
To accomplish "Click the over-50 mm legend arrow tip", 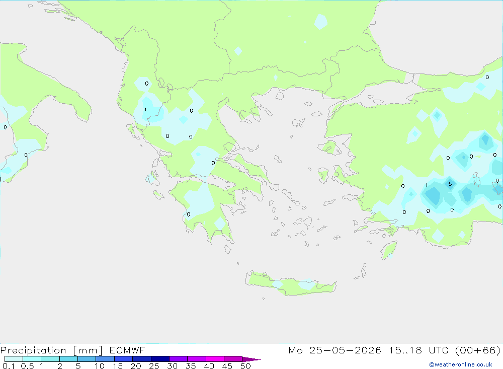I will pyautogui.click(x=251, y=359).
